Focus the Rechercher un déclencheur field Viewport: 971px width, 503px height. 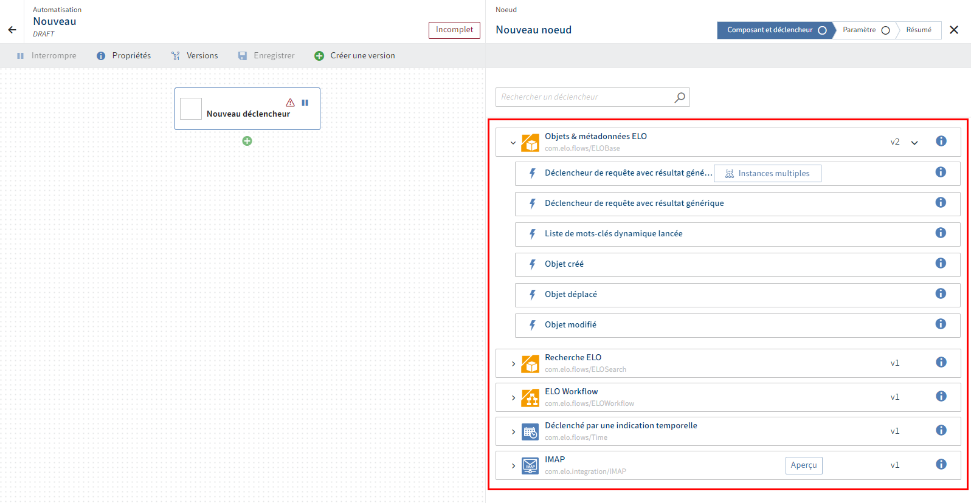pyautogui.click(x=593, y=97)
